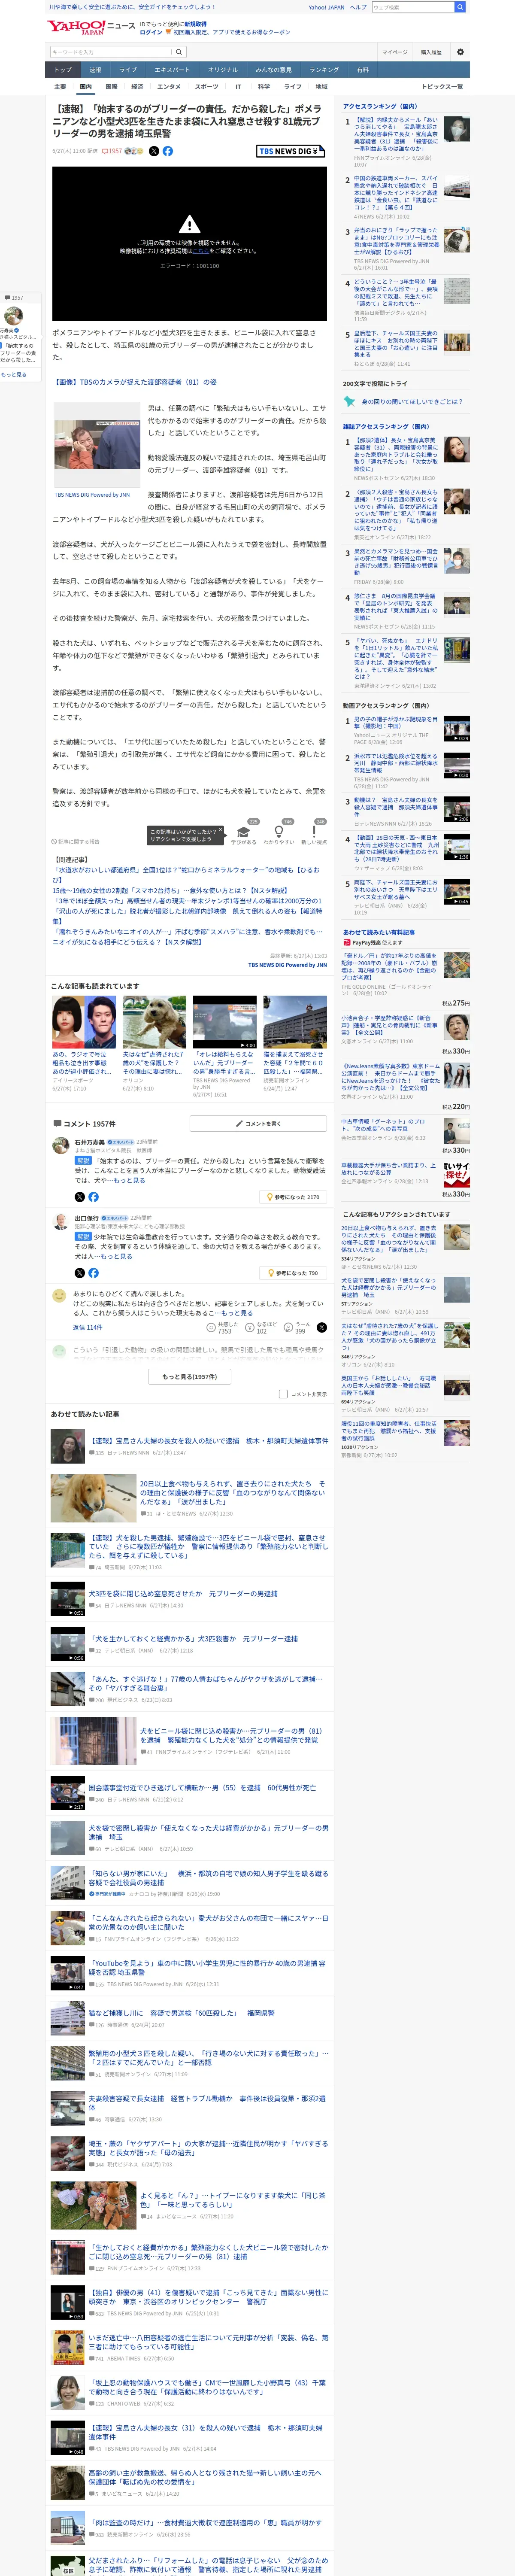Select the スポーツ category tab
This screenshot has width=515, height=2576.
[206, 87]
